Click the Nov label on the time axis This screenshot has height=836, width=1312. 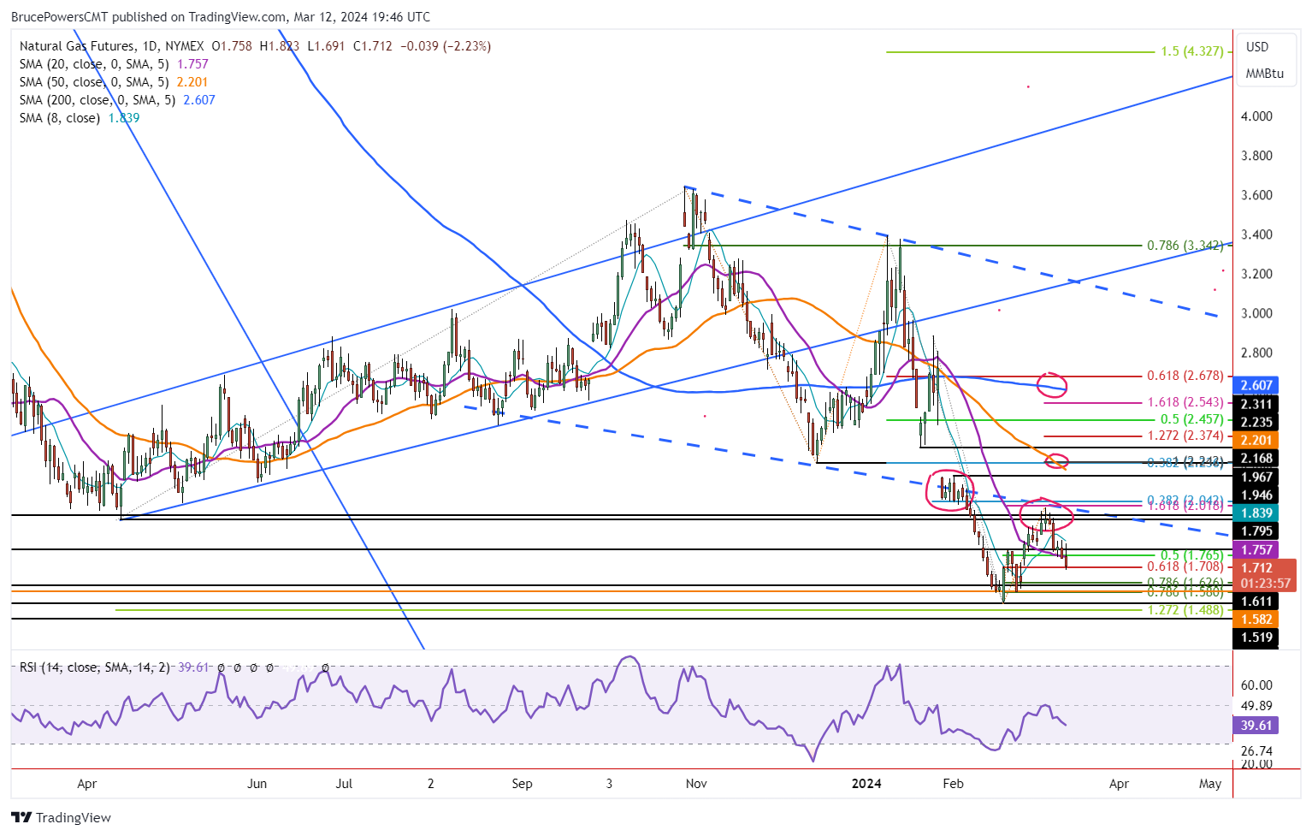[x=696, y=784]
